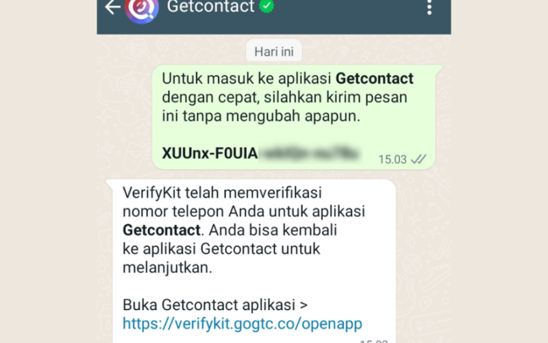
Task: Tap the received message timestamp at bottom
Action: [374, 341]
